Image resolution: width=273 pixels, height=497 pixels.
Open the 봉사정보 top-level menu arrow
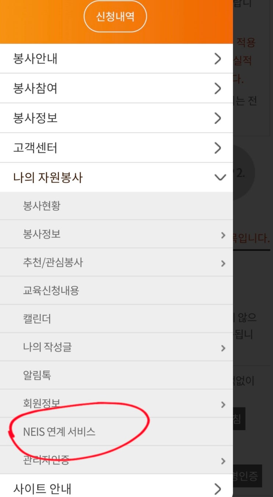(x=218, y=118)
